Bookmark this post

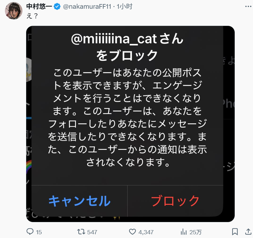click(235, 232)
